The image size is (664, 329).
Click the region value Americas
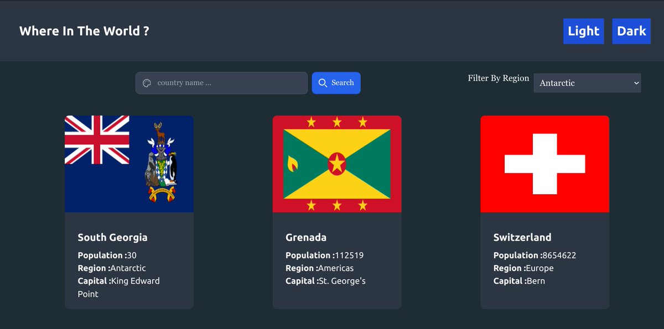[x=336, y=268]
